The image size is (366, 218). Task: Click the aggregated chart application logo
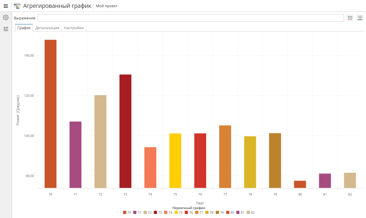pyautogui.click(x=17, y=5)
